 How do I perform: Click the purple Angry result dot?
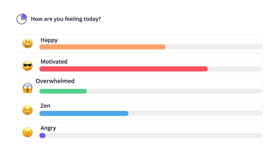(42, 135)
